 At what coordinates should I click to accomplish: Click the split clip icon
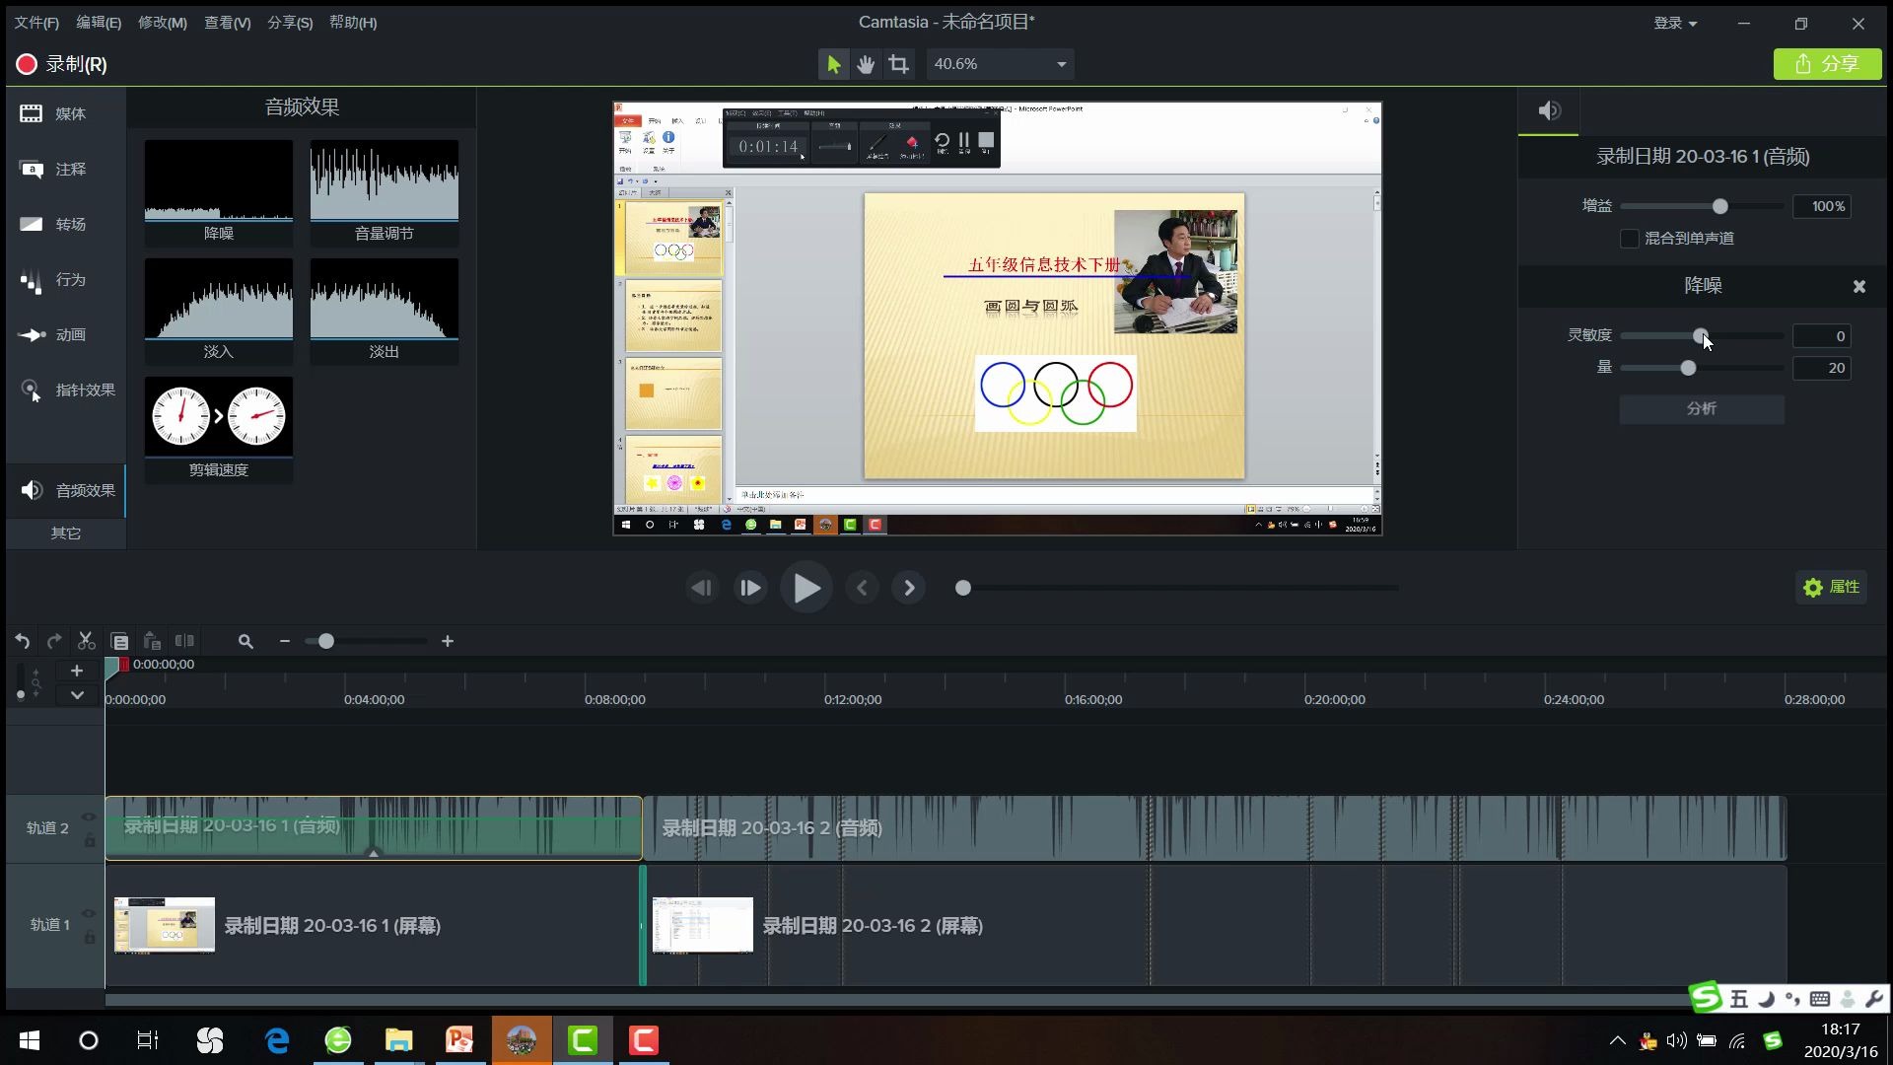[x=184, y=641]
